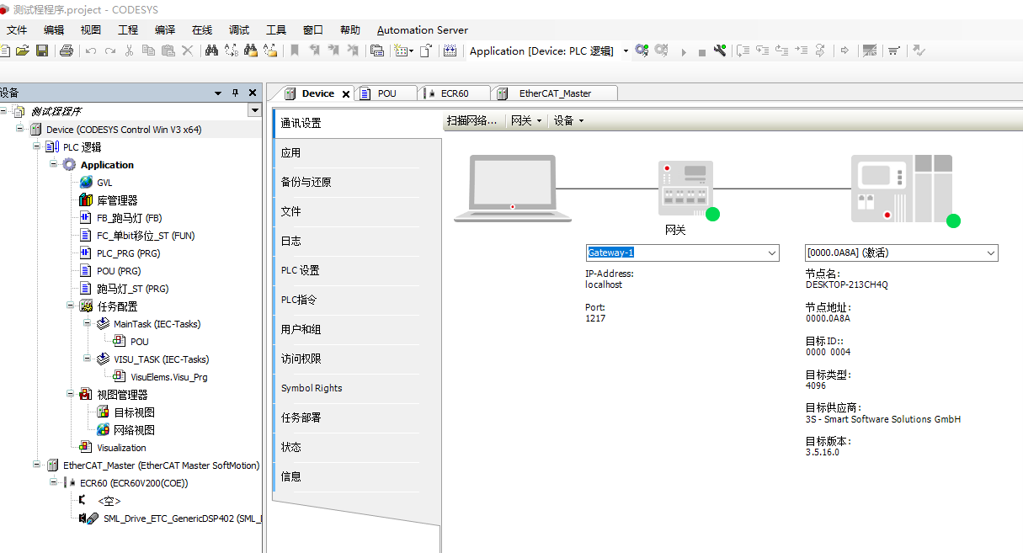Collapse the MainTask tree node
1023x553 pixels.
click(x=88, y=323)
